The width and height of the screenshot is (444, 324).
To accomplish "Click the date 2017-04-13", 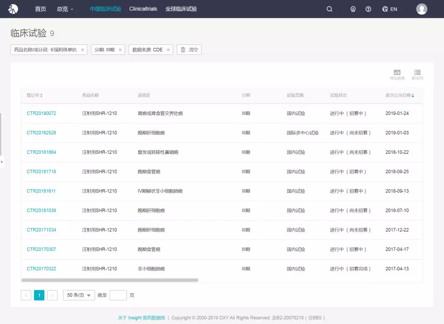I will pos(397,269).
